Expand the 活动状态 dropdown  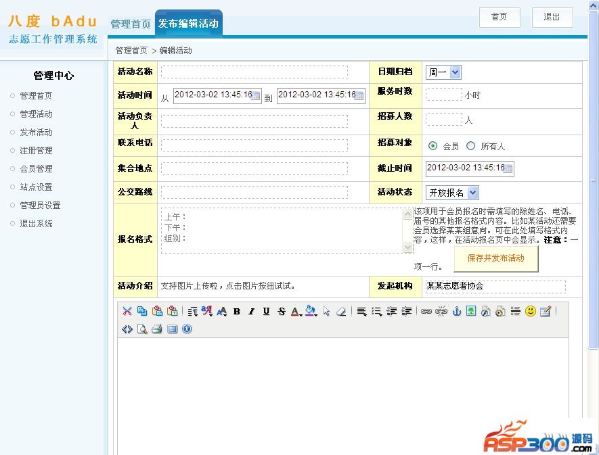472,193
